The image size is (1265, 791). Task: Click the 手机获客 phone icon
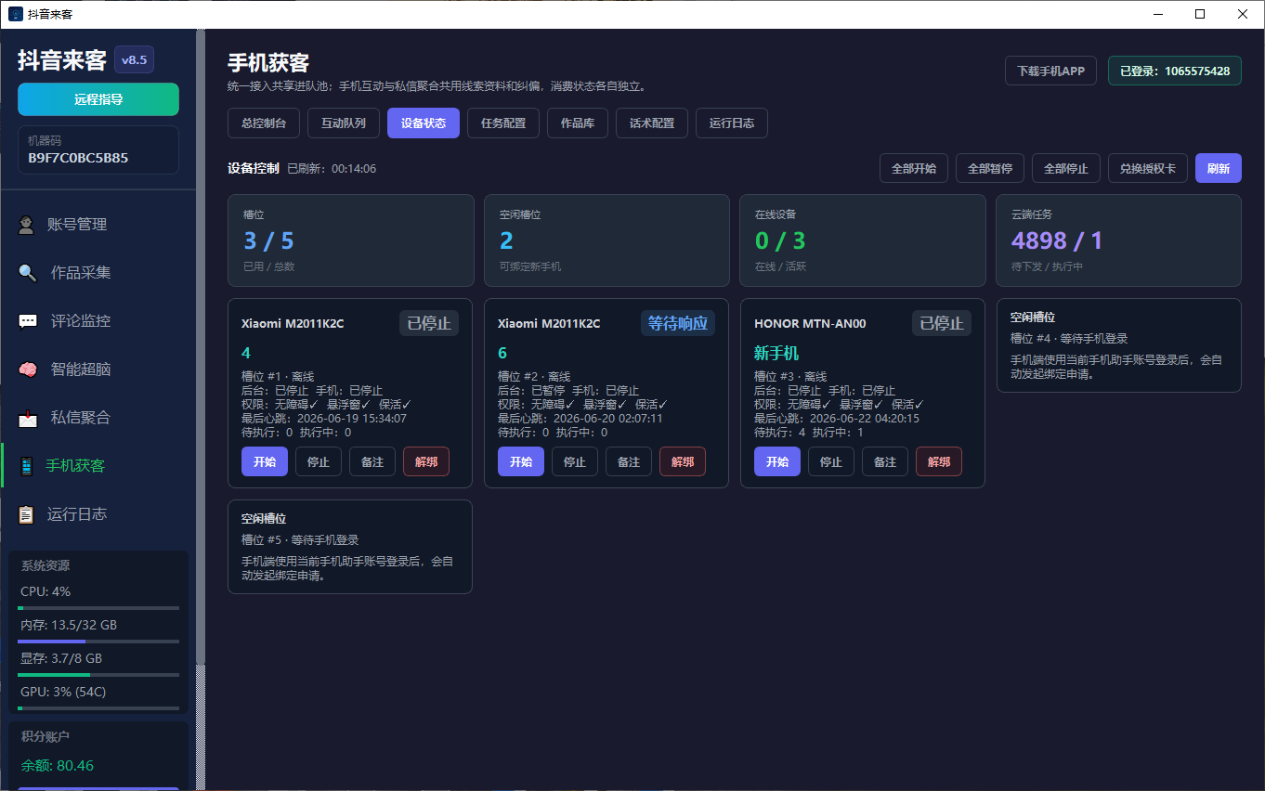[26, 466]
